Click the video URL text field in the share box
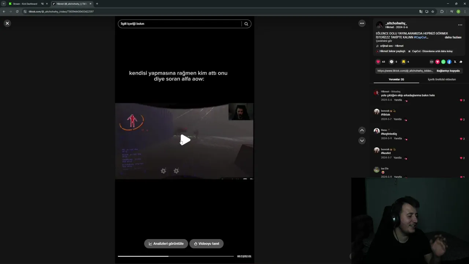Screen dimensions: 469x264 [405, 71]
